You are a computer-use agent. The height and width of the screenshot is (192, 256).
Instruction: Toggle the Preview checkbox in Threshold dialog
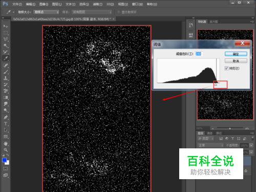click(226, 68)
